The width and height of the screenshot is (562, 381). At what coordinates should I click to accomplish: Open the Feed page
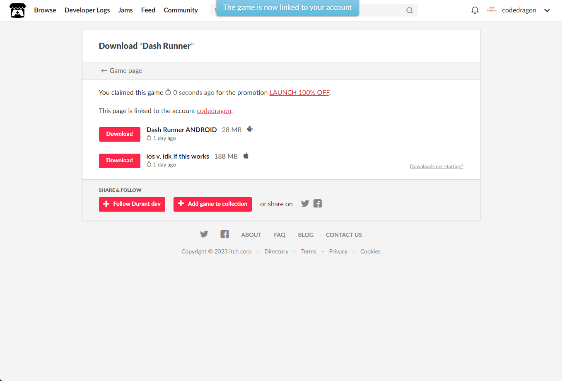[148, 10]
